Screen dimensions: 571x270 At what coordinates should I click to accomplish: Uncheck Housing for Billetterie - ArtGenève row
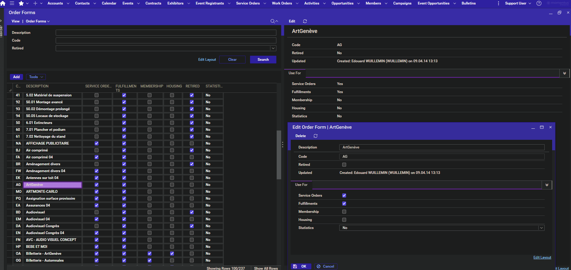tap(172, 254)
